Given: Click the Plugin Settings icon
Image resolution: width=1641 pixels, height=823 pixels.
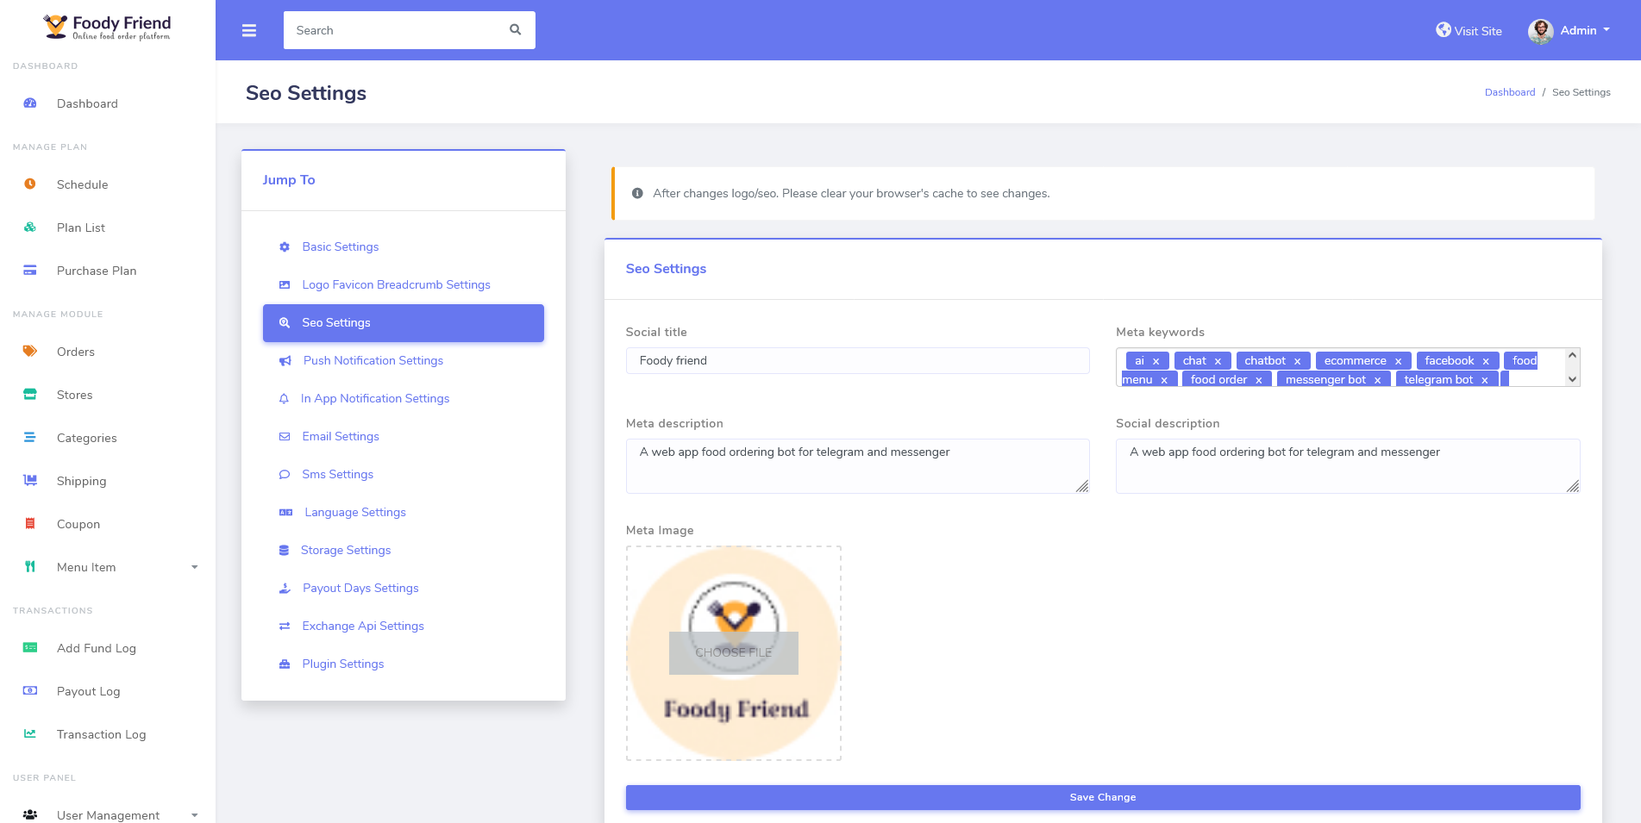Looking at the screenshot, I should coord(285,664).
